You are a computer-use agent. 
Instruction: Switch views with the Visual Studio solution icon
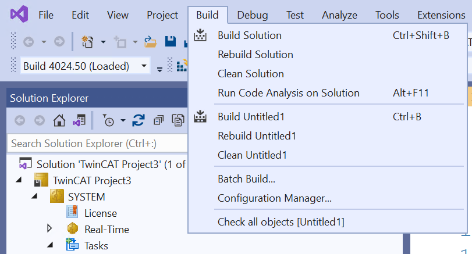(79, 120)
